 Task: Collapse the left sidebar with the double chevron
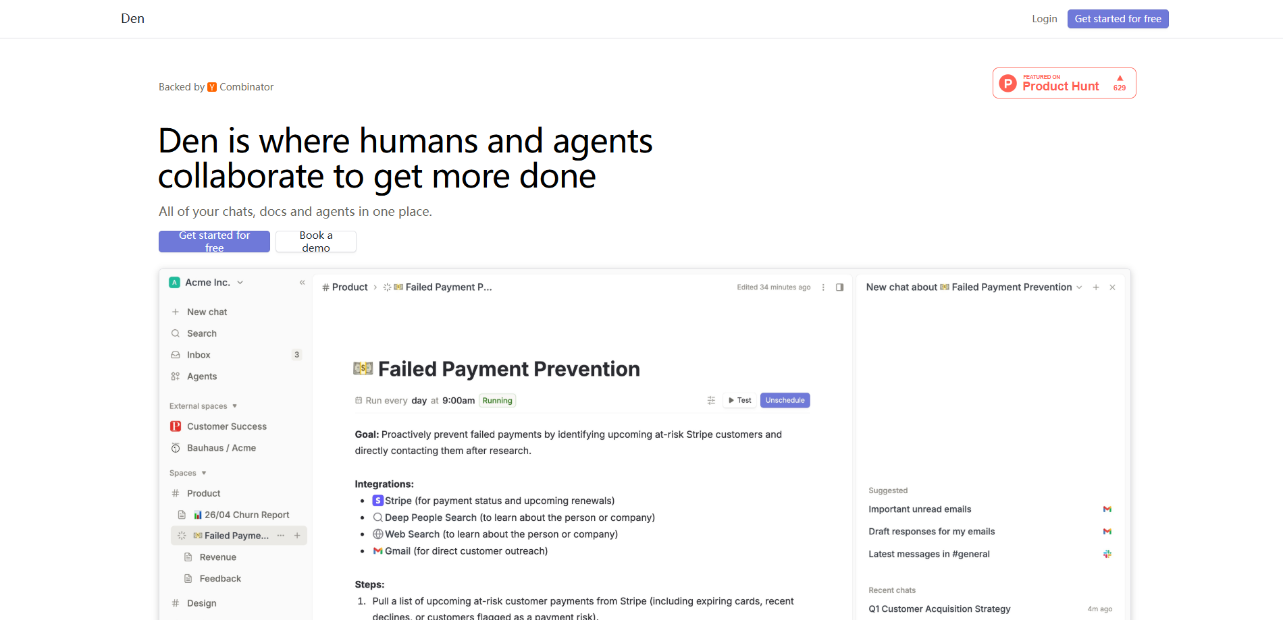click(302, 283)
